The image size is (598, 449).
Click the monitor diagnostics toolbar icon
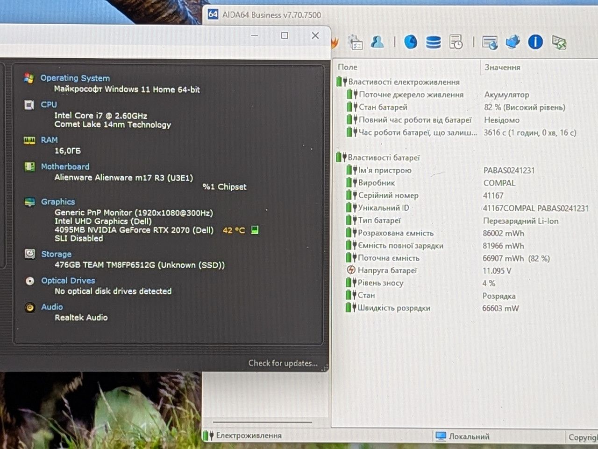pos(490,42)
